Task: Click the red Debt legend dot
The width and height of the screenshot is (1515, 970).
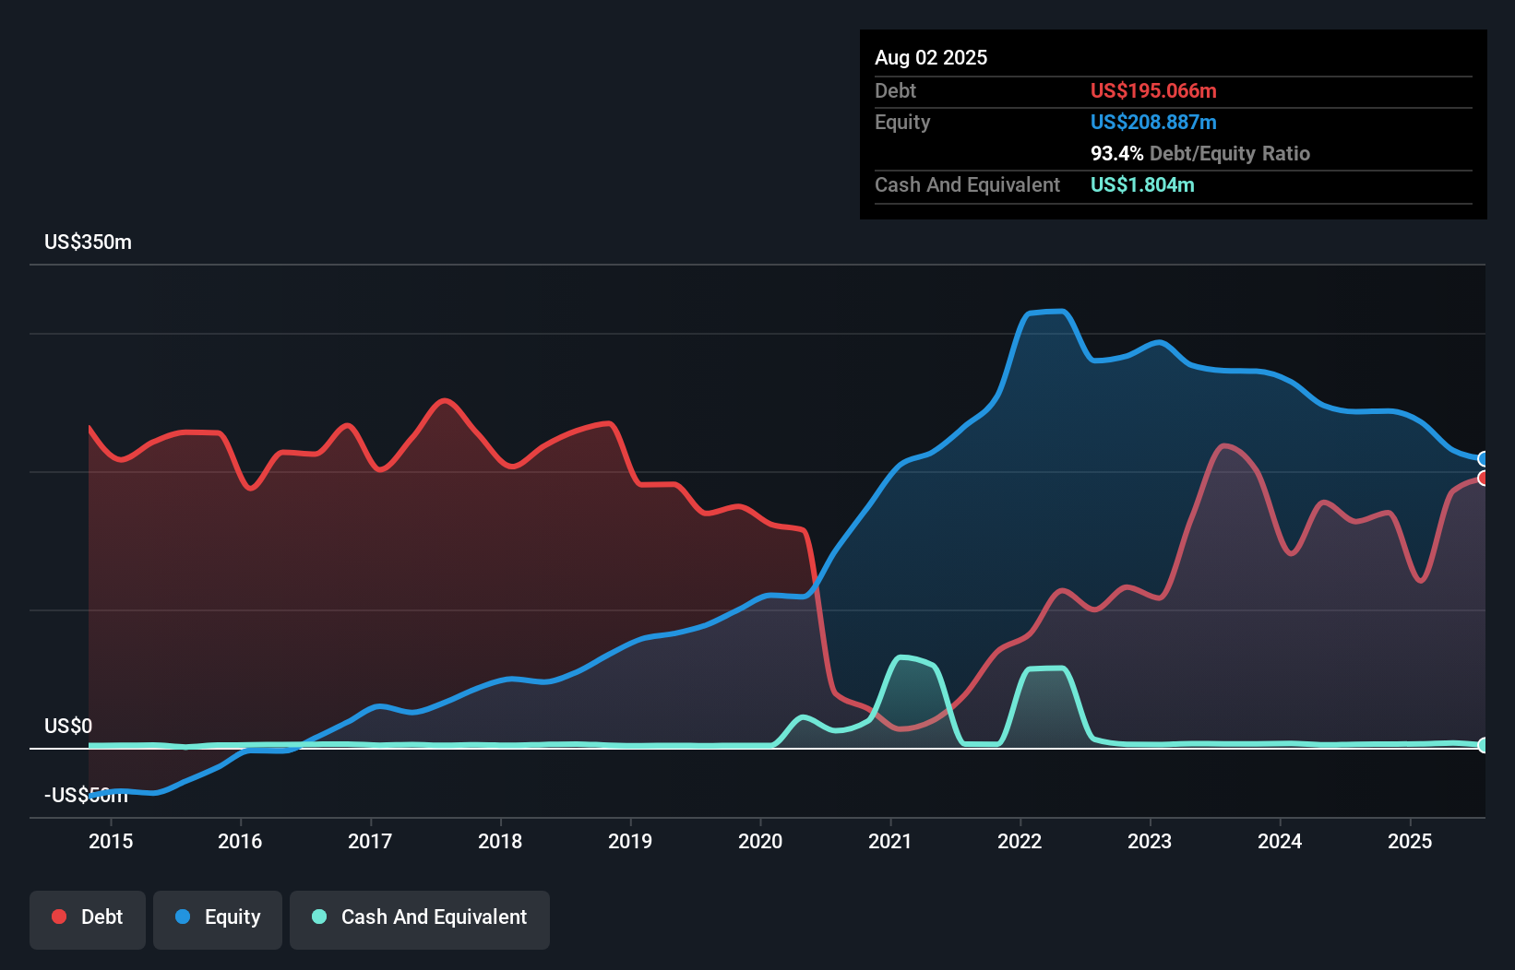Action: click(x=58, y=917)
